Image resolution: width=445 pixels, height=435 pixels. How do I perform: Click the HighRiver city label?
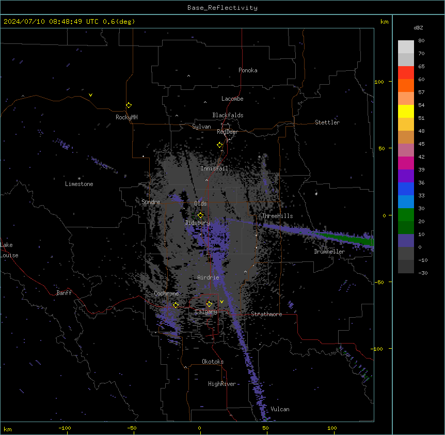(222, 384)
